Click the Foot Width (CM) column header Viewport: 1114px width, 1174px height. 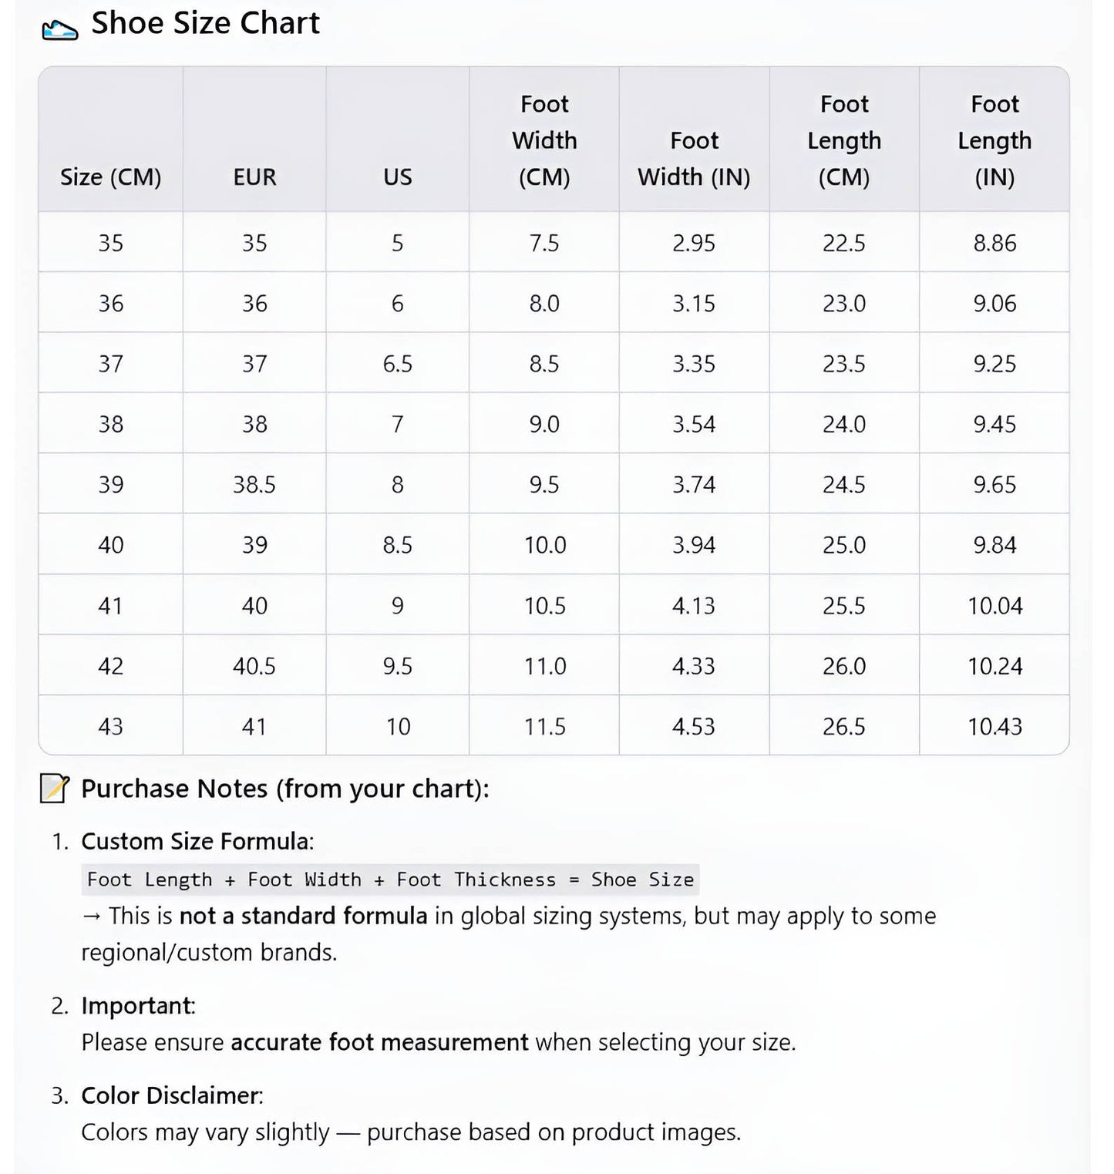pos(544,140)
